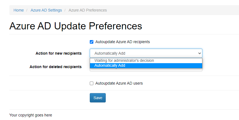This screenshot has width=239, height=120.
Task: Choose the Waiting for administrator's decision option
Action: (x=124, y=60)
